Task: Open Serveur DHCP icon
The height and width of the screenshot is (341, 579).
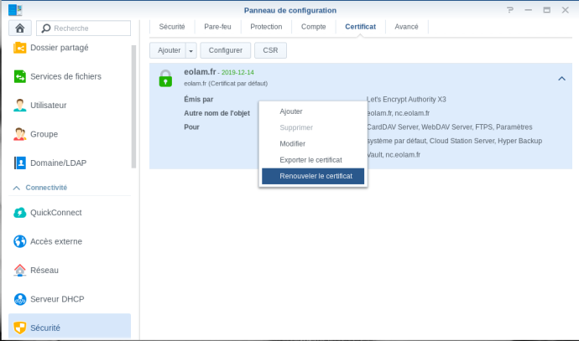Action: tap(20, 299)
